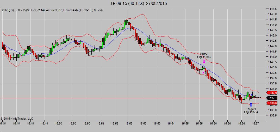Screen dimensions: 280x132
Task: Click the Target1 1 @ 1137.4 label
Action: [251, 110]
